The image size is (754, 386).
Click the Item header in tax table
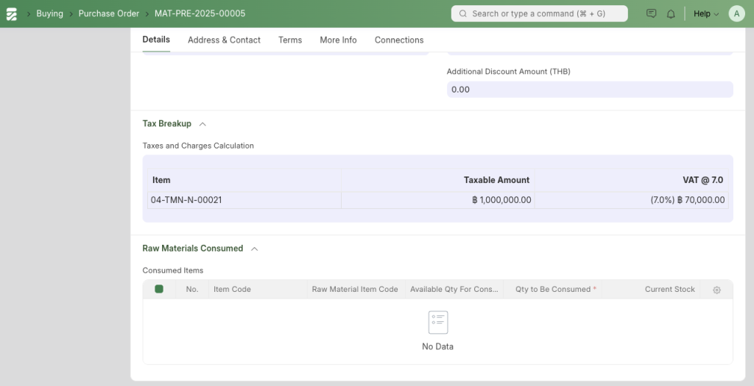(244, 180)
